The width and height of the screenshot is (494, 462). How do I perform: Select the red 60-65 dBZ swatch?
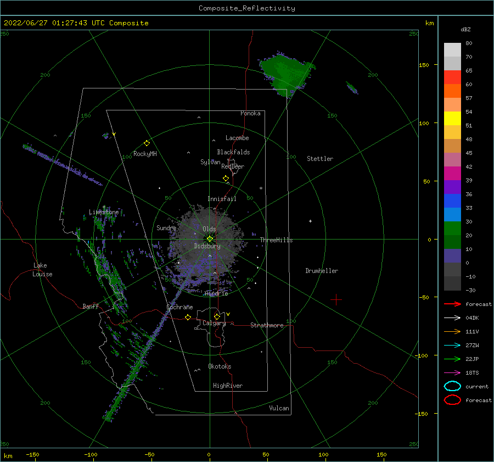(452, 77)
